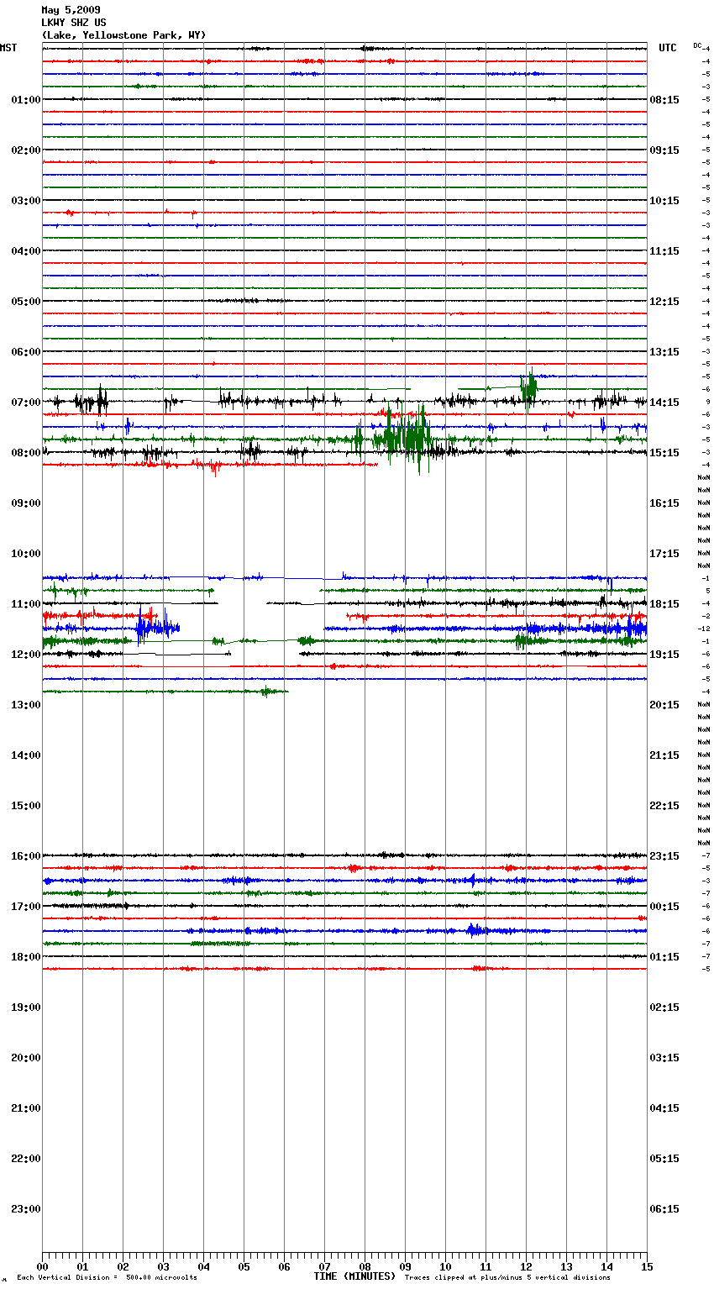Click the 'TIME (MINUTES)' axis title
Viewport: 714px width, 1289px height.
point(354,1276)
